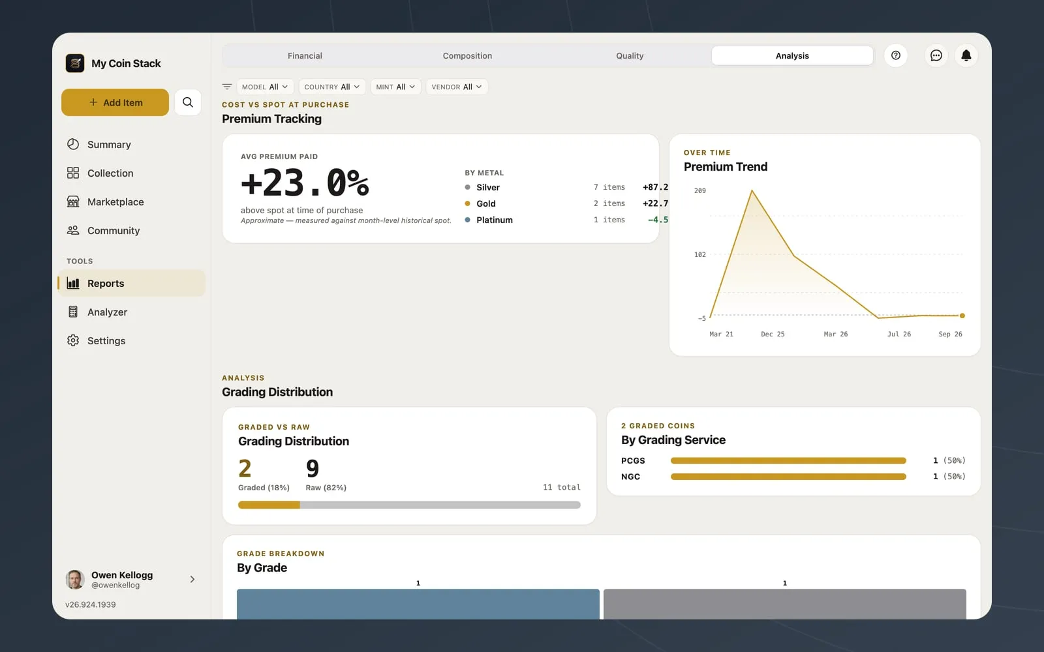Expand the Mint filter dropdown
Viewport: 1044px width, 652px height.
coord(395,87)
